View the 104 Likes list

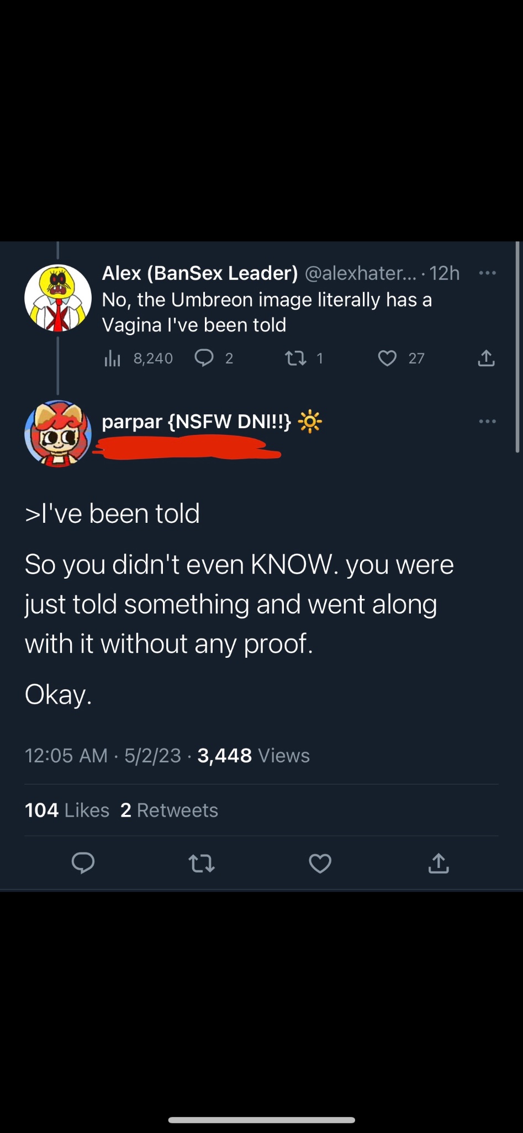(x=67, y=810)
